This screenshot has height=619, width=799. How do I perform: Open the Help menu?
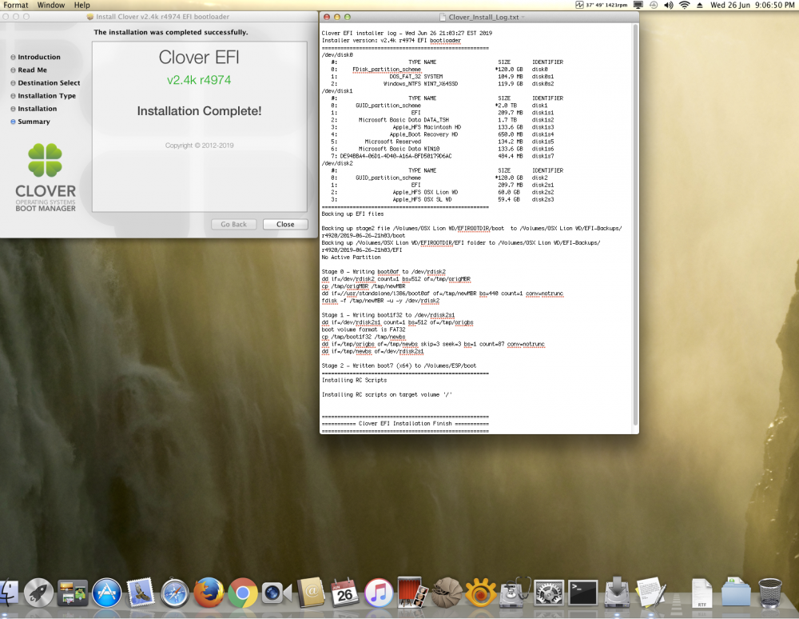click(x=82, y=5)
